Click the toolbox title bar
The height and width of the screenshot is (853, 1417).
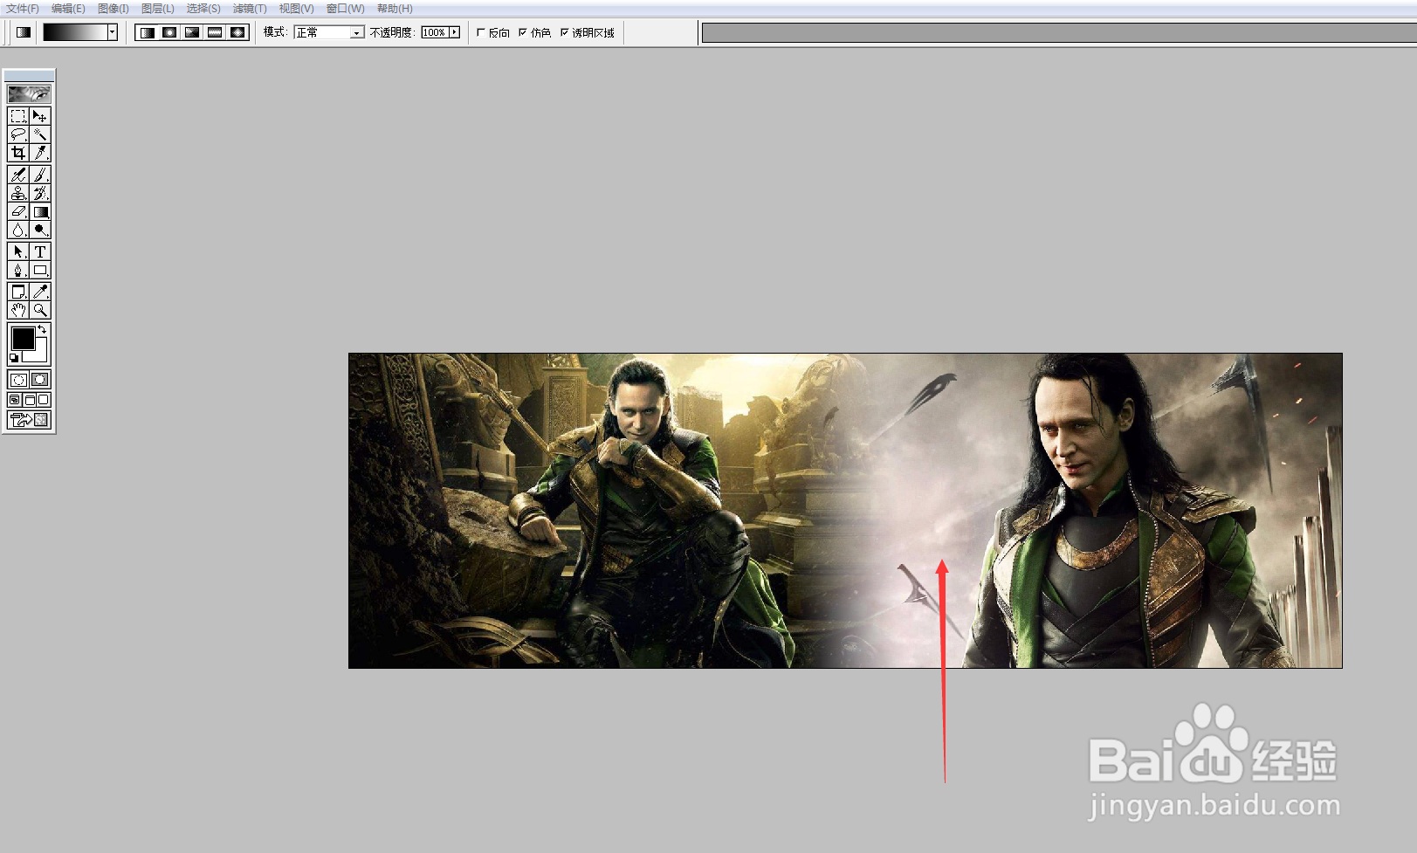pos(29,75)
